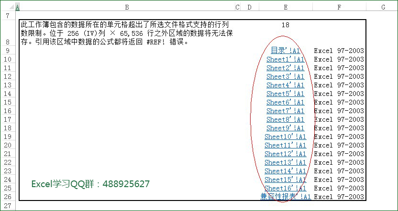
Task: Select row 20 header
Action: coord(8,146)
